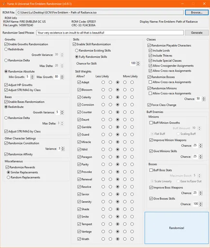Click the ROM File path field
This screenshot has height=248, width=210.
100,13
